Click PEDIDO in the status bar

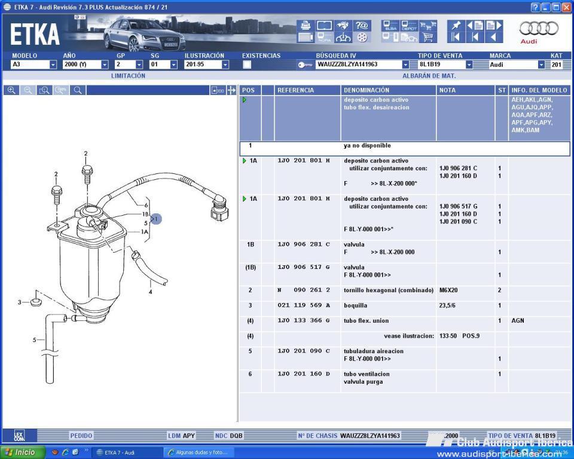coord(81,436)
